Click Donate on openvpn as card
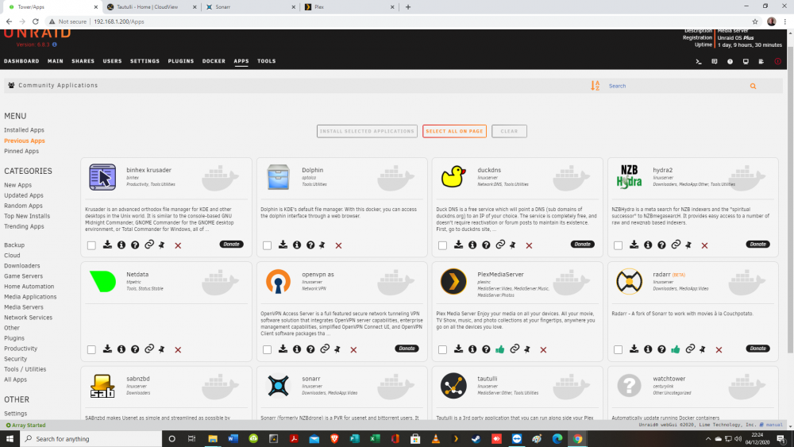Screen dimensions: 794x447 click(407, 349)
